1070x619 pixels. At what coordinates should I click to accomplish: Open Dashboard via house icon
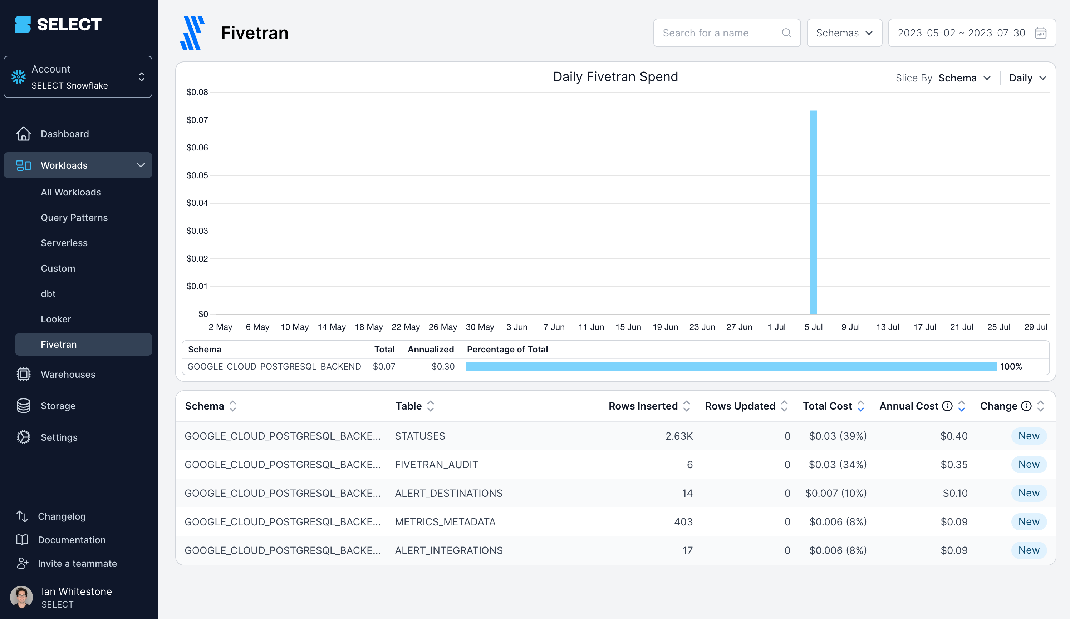(x=23, y=134)
